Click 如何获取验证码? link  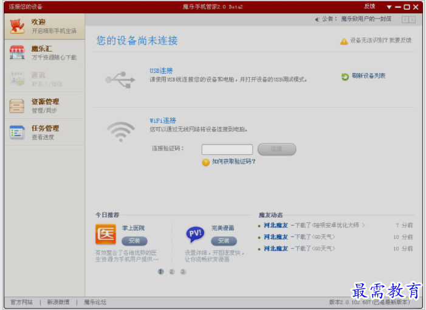(234, 162)
